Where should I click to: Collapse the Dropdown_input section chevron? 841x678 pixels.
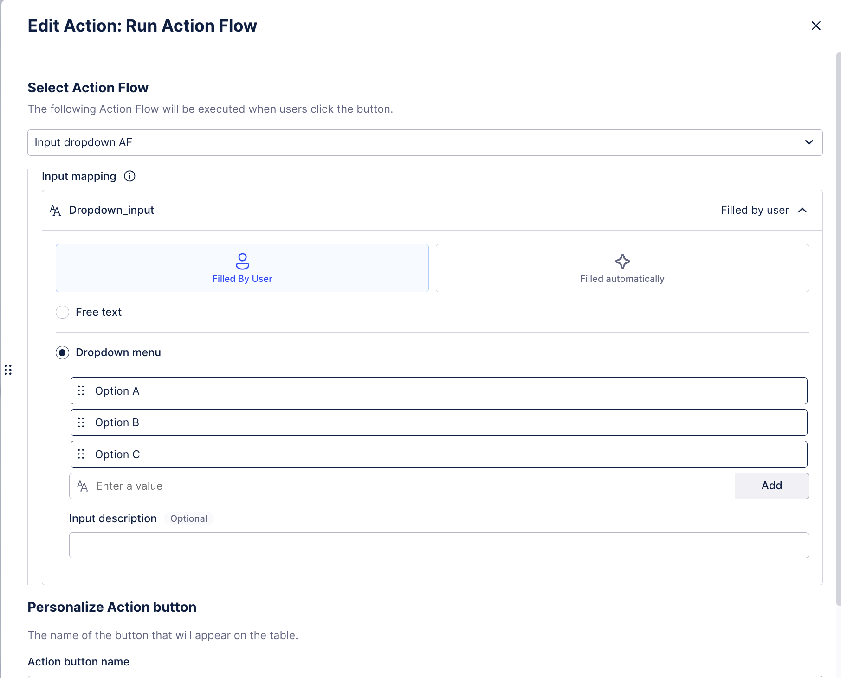(802, 210)
